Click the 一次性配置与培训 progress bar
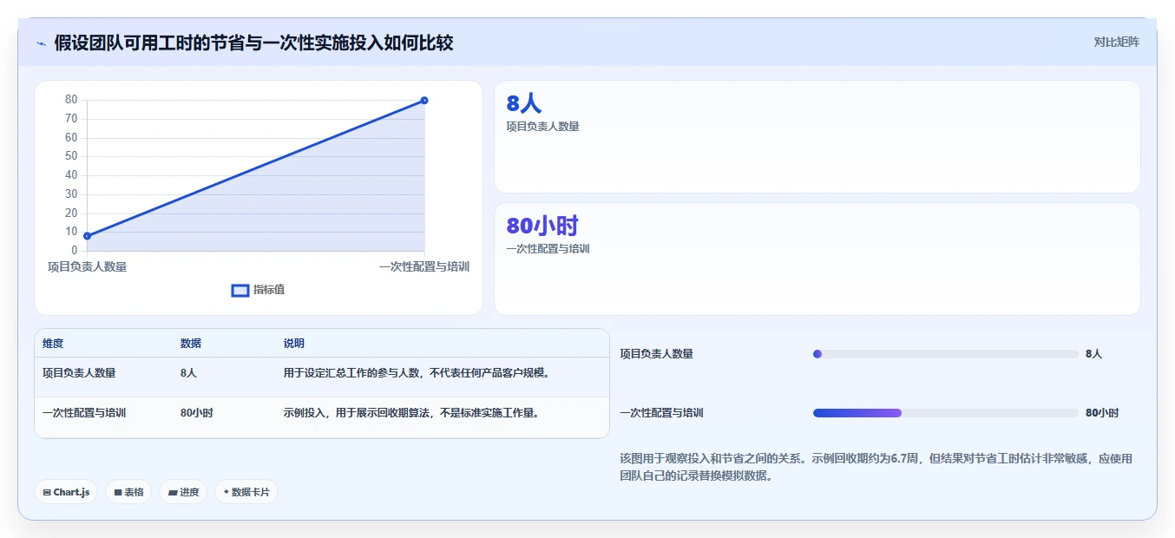The image size is (1175, 538). click(x=945, y=413)
